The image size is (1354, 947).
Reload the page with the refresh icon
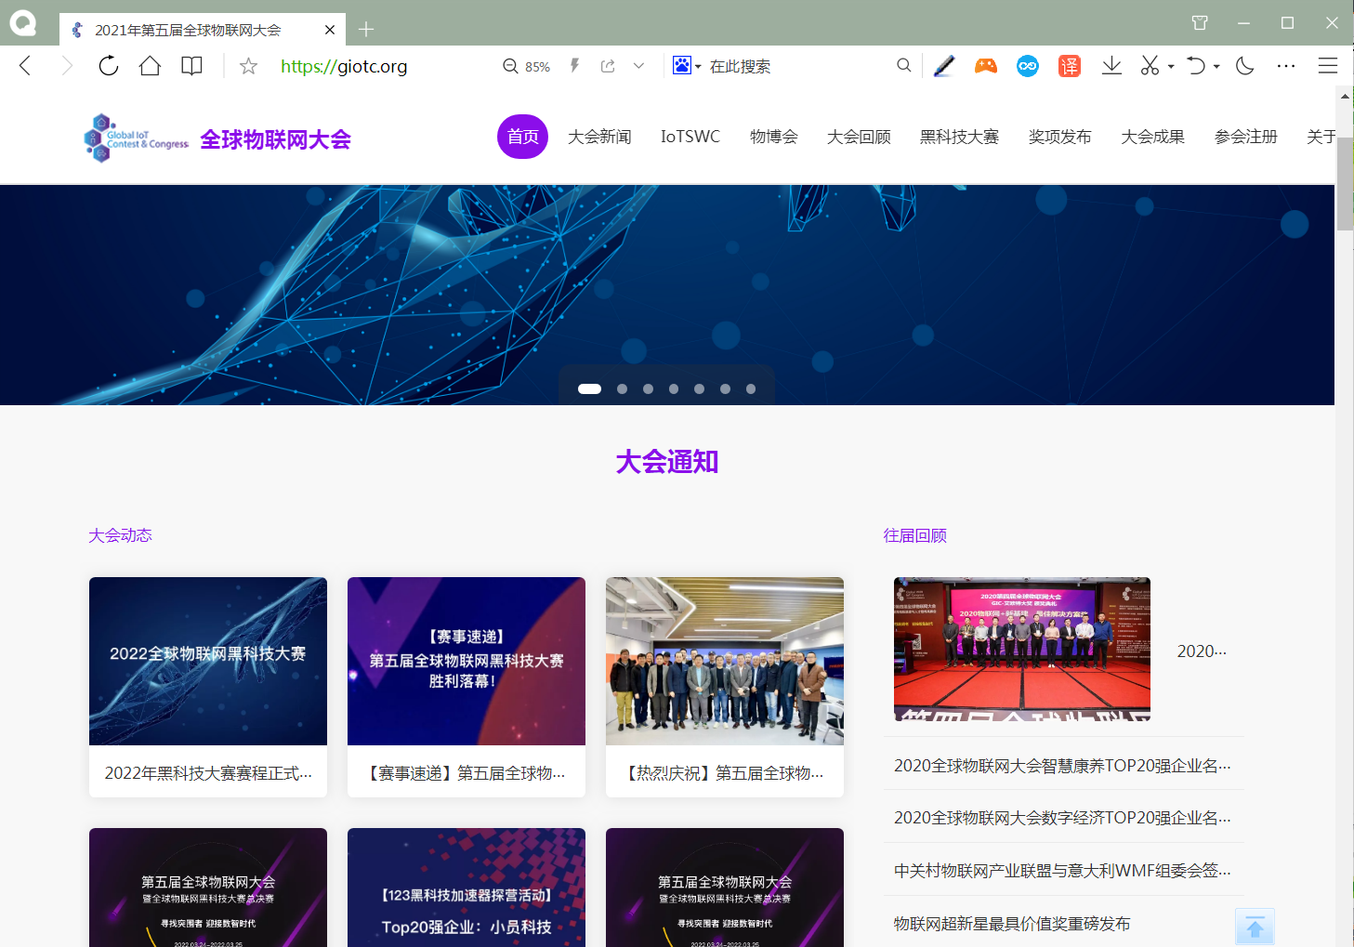tap(109, 66)
